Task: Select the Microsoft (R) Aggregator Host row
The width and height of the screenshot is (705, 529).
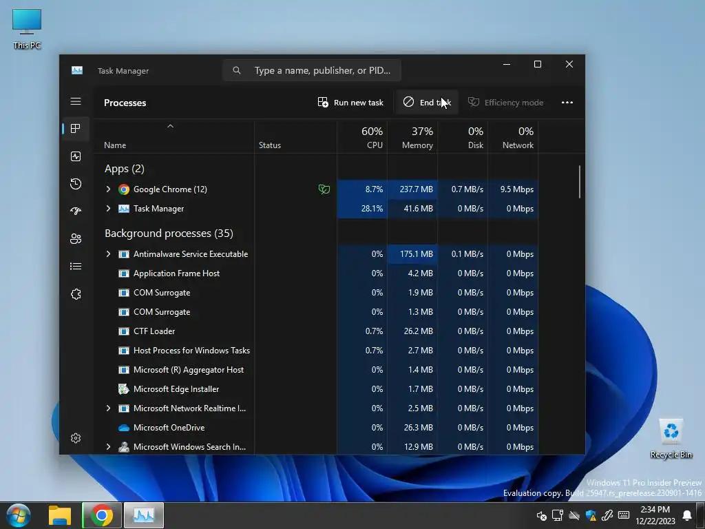Action: [315, 370]
